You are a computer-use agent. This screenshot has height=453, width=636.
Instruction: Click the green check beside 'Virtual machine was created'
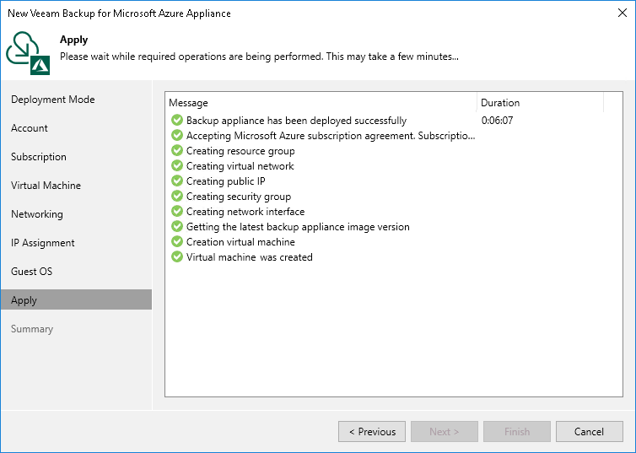(177, 257)
